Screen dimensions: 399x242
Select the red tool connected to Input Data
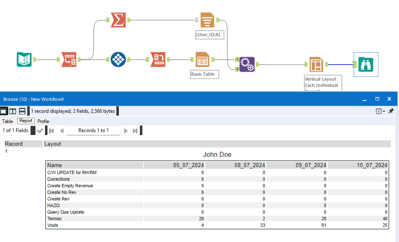[69, 60]
